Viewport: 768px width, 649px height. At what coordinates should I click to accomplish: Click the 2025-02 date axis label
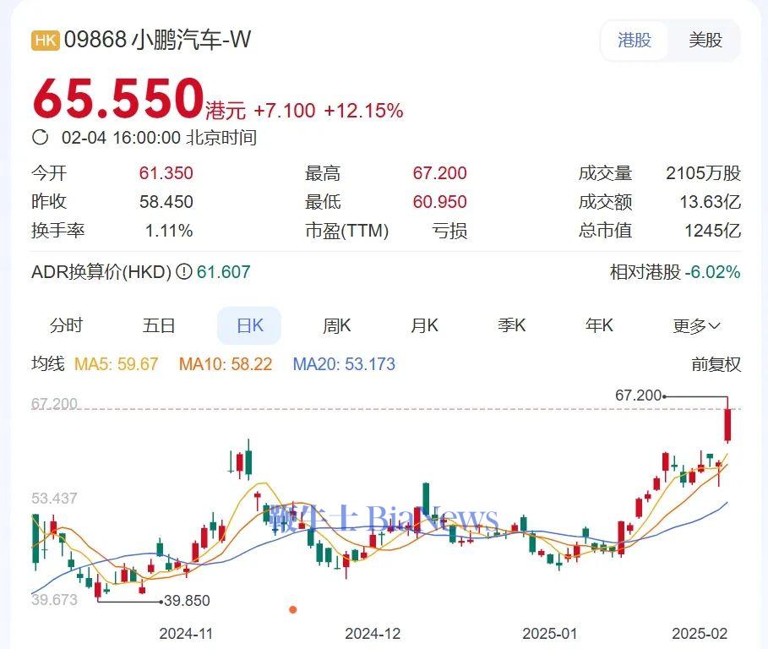click(700, 633)
